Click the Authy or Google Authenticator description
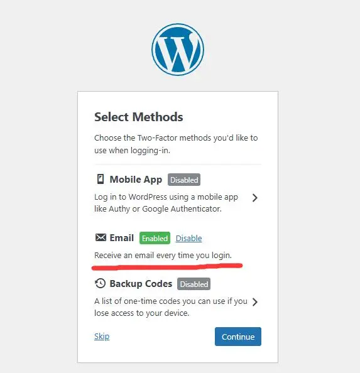Viewport: 360px width, 373px height. [x=166, y=203]
